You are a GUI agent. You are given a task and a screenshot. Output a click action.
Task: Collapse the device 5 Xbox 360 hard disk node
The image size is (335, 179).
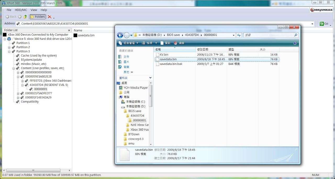point(5,39)
